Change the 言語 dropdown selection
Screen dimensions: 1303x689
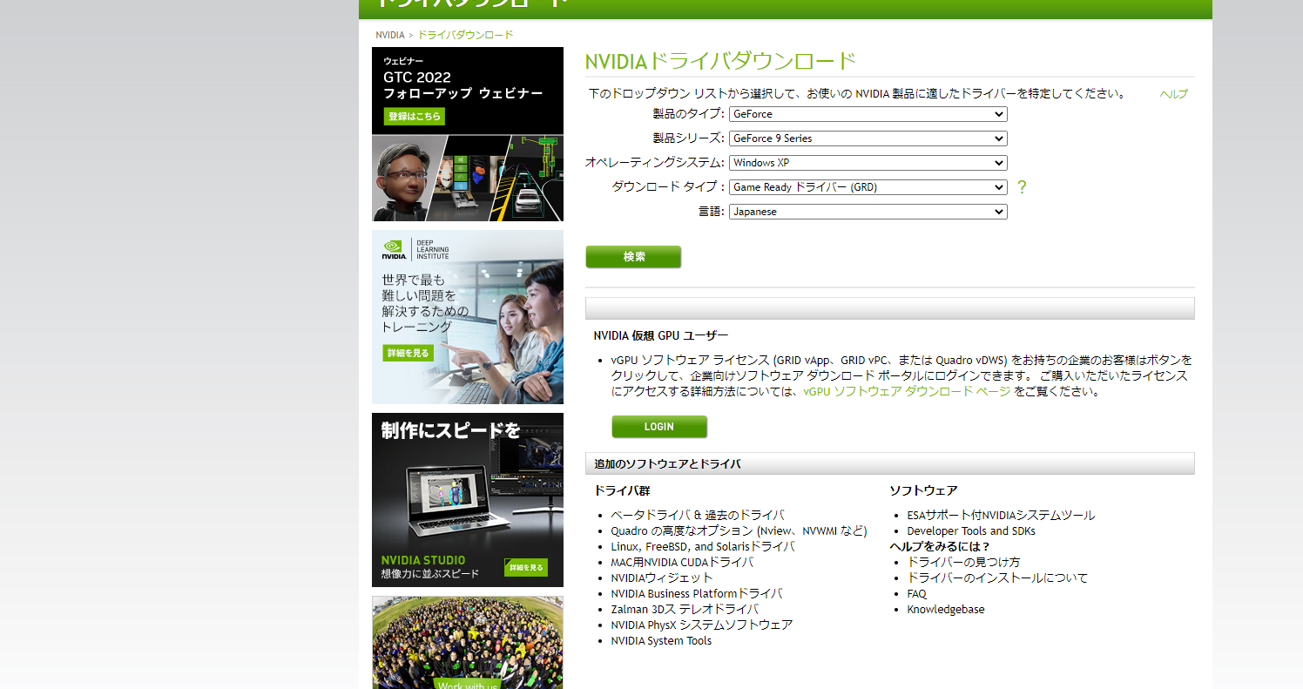pyautogui.click(x=868, y=212)
